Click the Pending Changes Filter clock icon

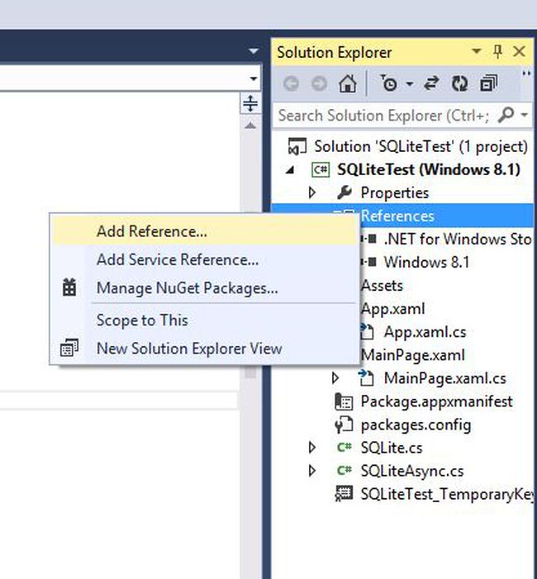pyautogui.click(x=389, y=83)
